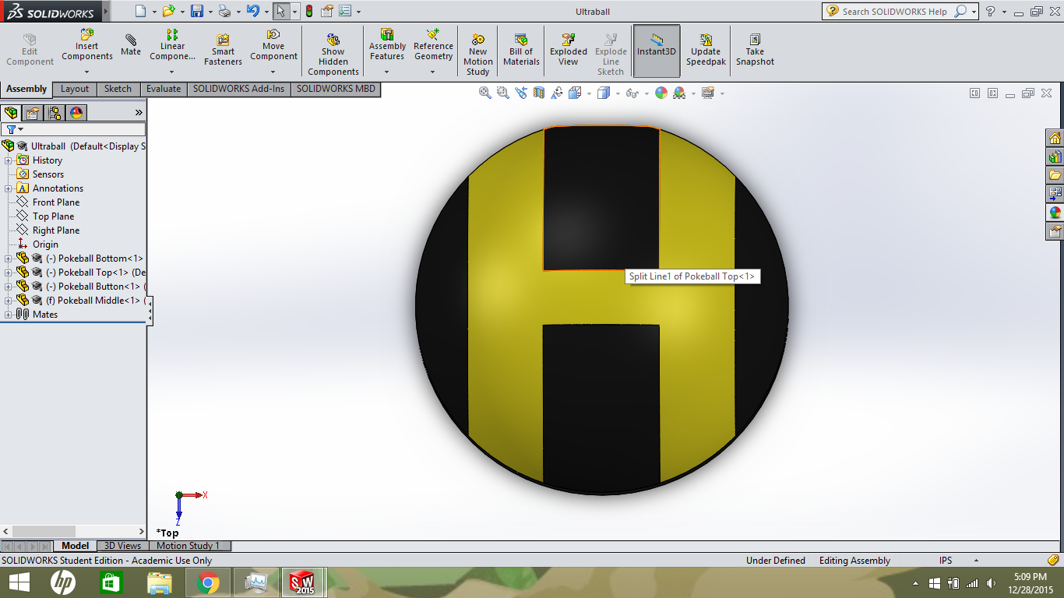Open the Move Component dropdown arrow
The image size is (1064, 598).
[273, 72]
